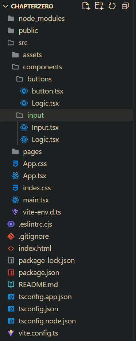Screen dimensions: 136x341
Task: Click the New Folder icon
Action: [x=99, y=6]
